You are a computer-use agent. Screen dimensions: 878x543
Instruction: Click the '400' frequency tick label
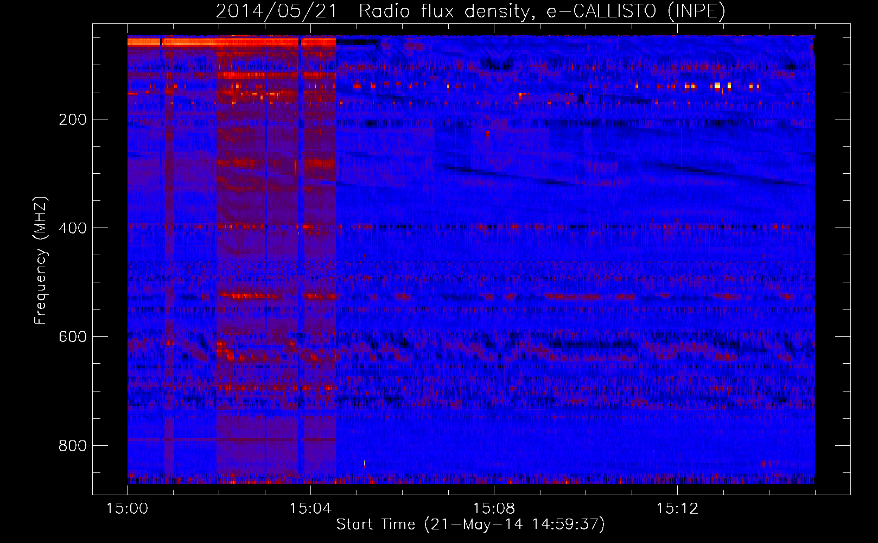(x=73, y=228)
